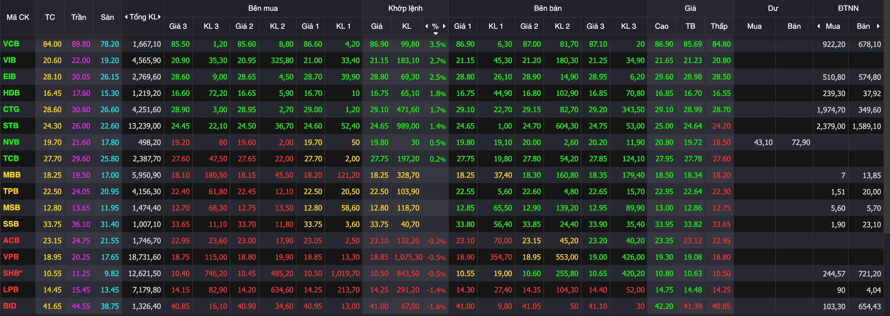Screen dimensions: 890x316
Task: Click the Cao price header
Action: (x=661, y=26)
